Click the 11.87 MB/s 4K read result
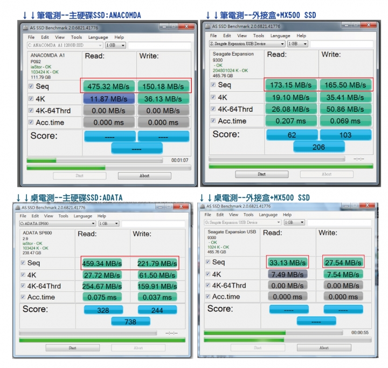 point(109,99)
